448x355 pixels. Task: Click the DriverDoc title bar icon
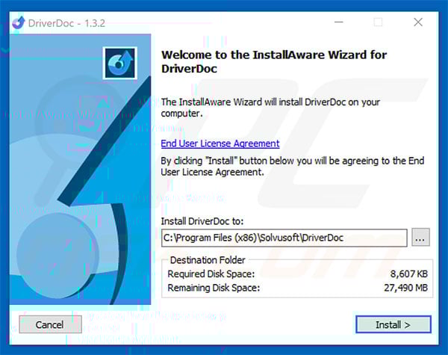(19, 23)
